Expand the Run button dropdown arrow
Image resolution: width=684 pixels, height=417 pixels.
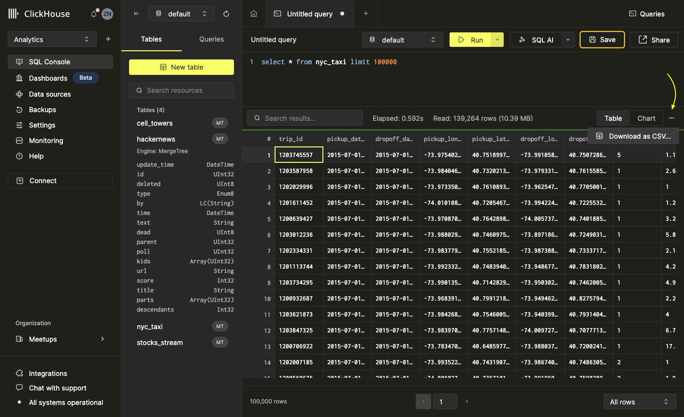[497, 40]
